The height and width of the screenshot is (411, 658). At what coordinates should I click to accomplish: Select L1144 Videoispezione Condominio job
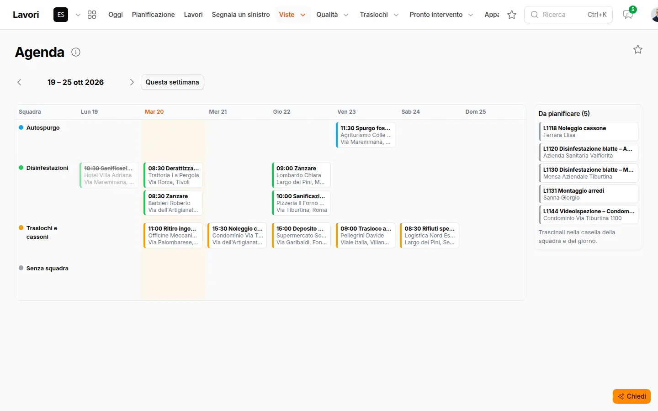pos(589,215)
